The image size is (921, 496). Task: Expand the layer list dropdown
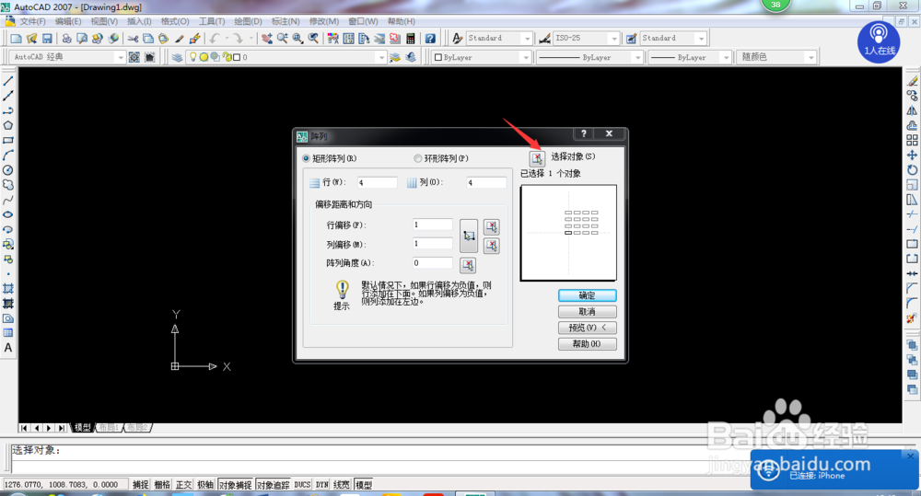(x=381, y=57)
